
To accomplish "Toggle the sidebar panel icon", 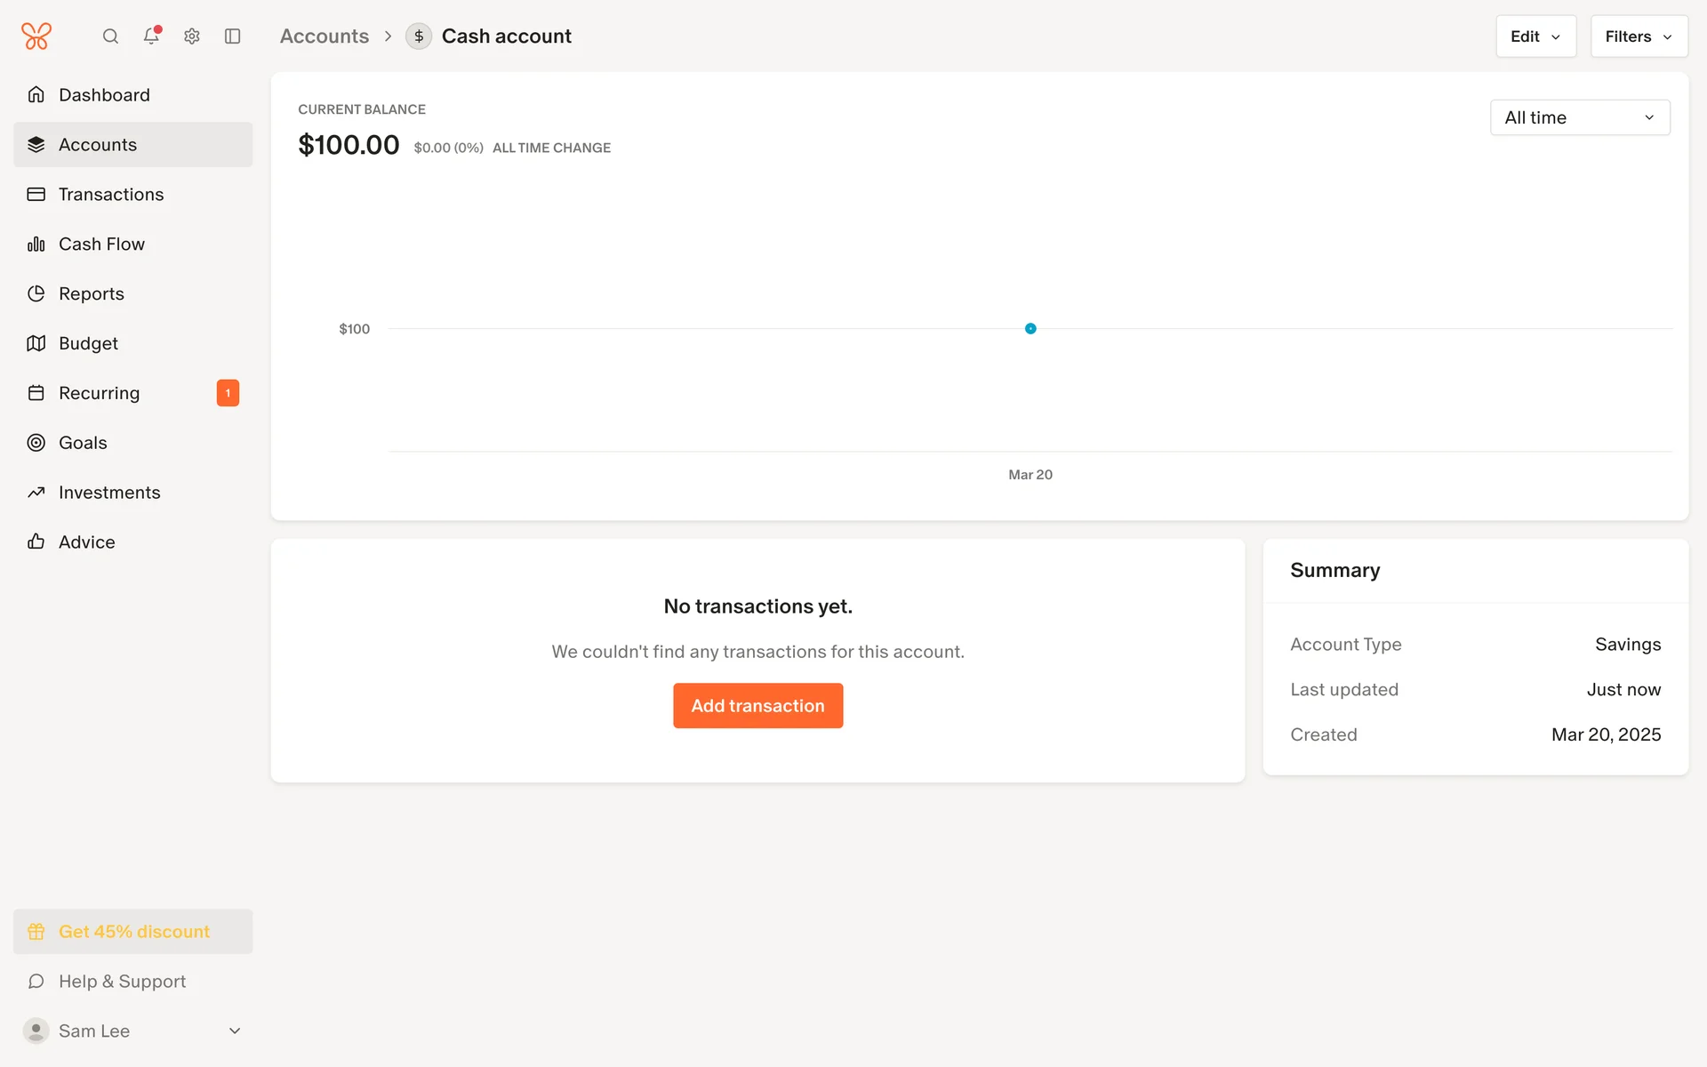I will coord(233,36).
